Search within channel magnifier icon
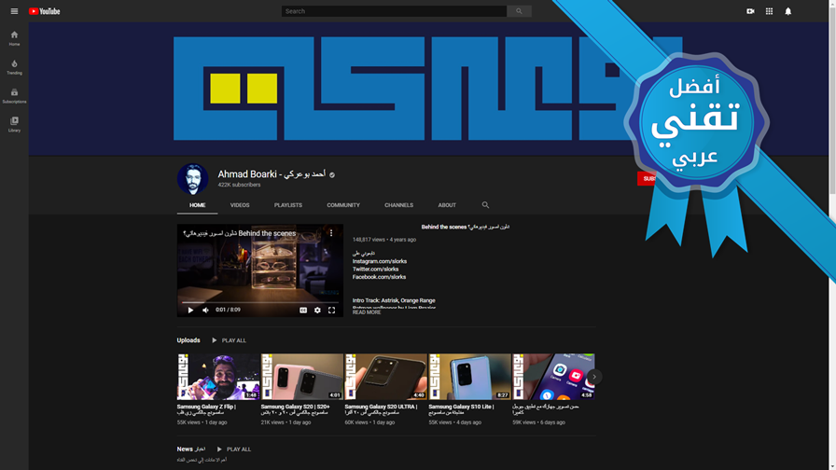Image resolution: width=836 pixels, height=470 pixels. point(485,204)
